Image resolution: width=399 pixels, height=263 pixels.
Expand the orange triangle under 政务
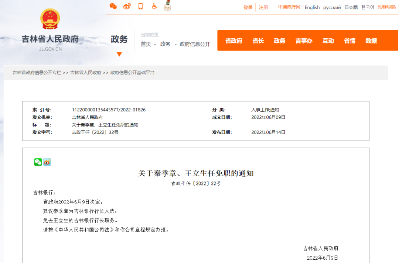119,54
